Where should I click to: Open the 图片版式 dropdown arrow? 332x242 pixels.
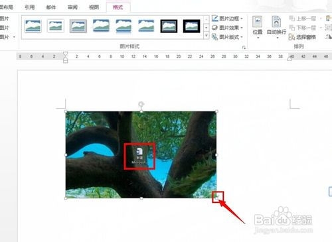point(242,37)
